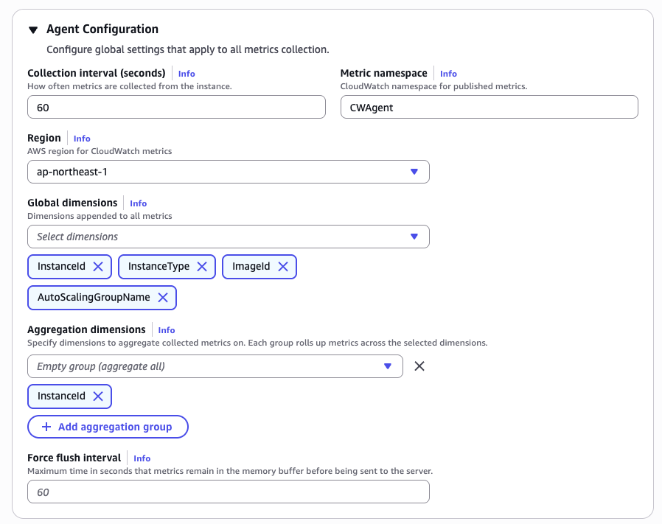Image resolution: width=662 pixels, height=524 pixels.
Task: Collapse the Agent Configuration section
Action: 33,29
